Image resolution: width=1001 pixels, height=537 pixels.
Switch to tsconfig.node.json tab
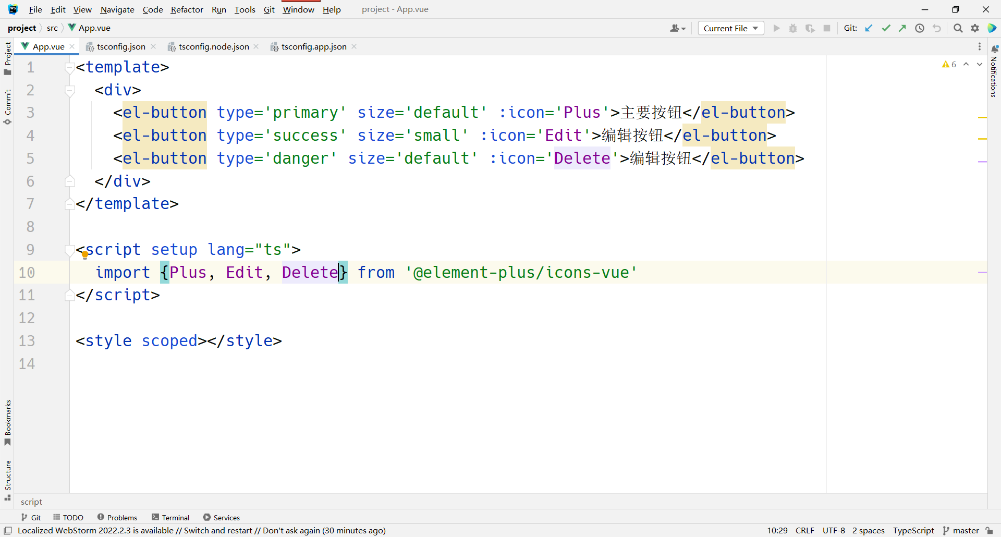(x=214, y=46)
